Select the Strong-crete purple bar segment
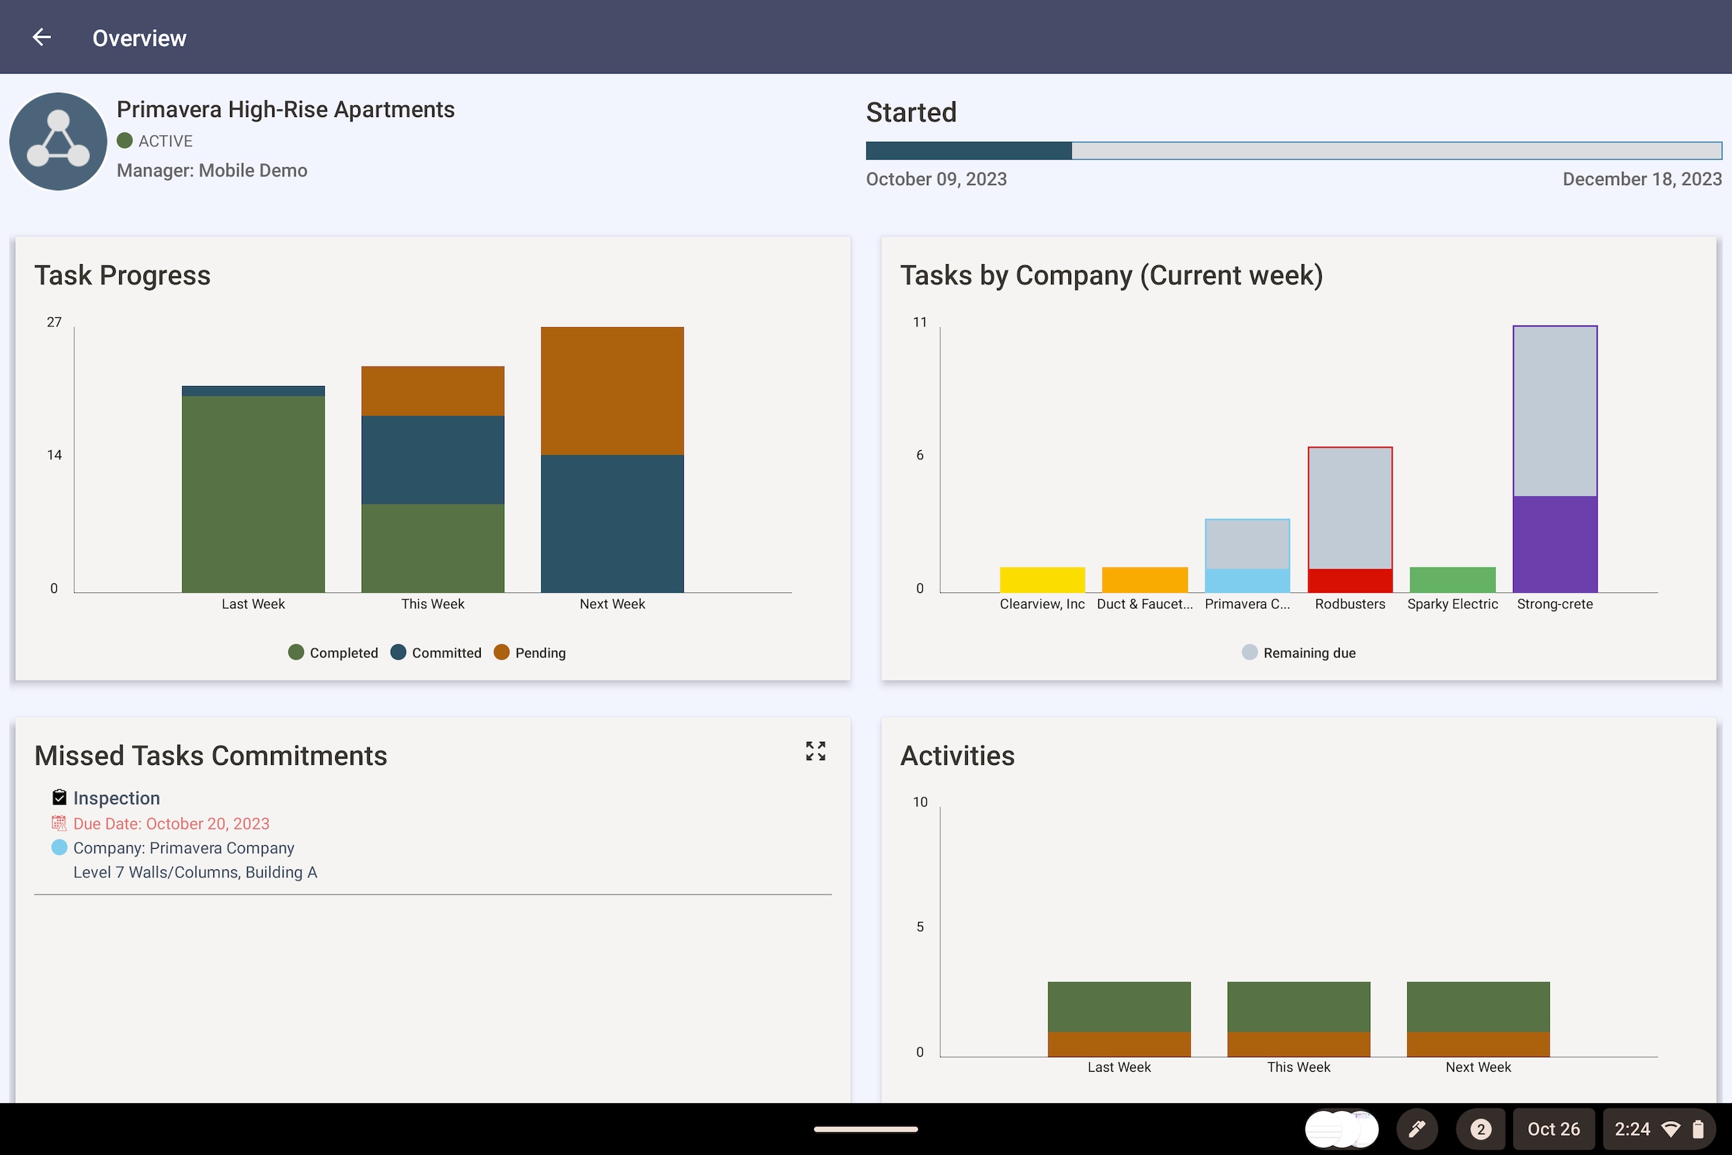The image size is (1732, 1155). (1555, 544)
